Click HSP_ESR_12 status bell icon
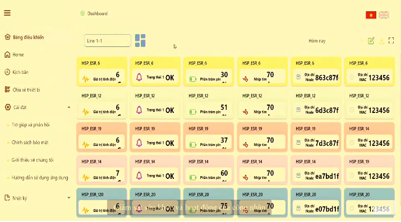The image size is (401, 222). [x=139, y=110]
